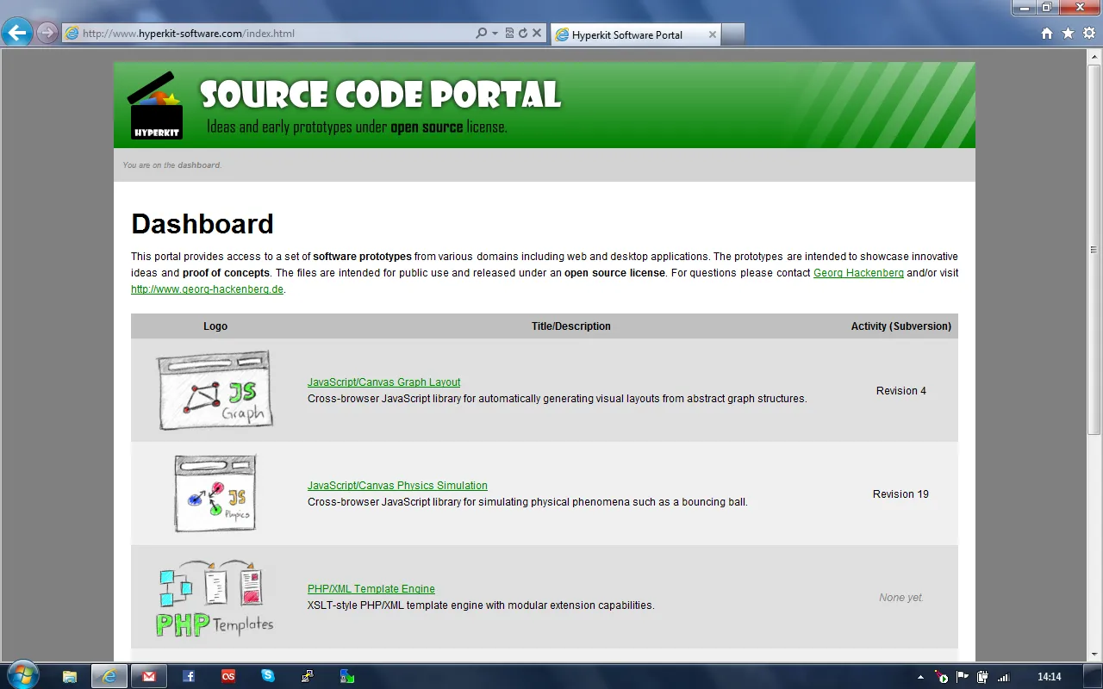Click the vertical scrollbar up arrow
This screenshot has height=689, width=1103.
[1095, 56]
